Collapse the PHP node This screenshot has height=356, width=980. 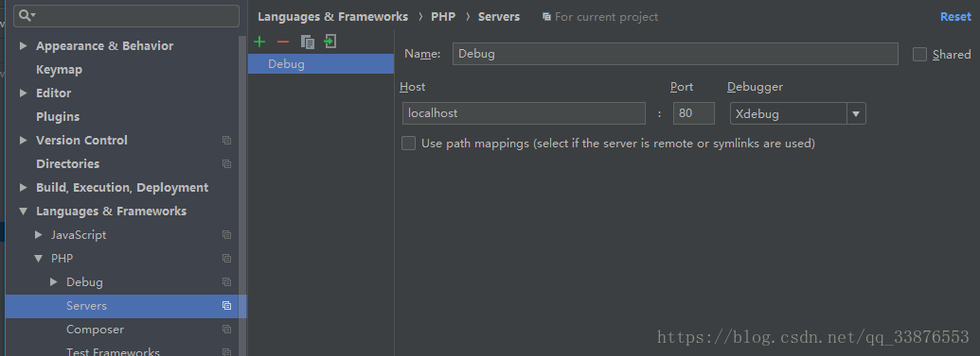pos(39,258)
